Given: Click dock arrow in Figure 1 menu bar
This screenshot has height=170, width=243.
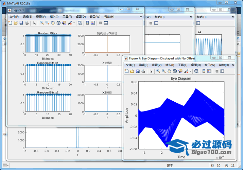Looking at the screenshot, I should click(141, 17).
